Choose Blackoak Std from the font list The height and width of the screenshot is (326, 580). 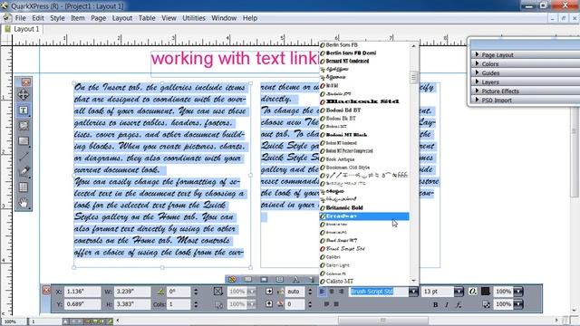pyautogui.click(x=364, y=101)
